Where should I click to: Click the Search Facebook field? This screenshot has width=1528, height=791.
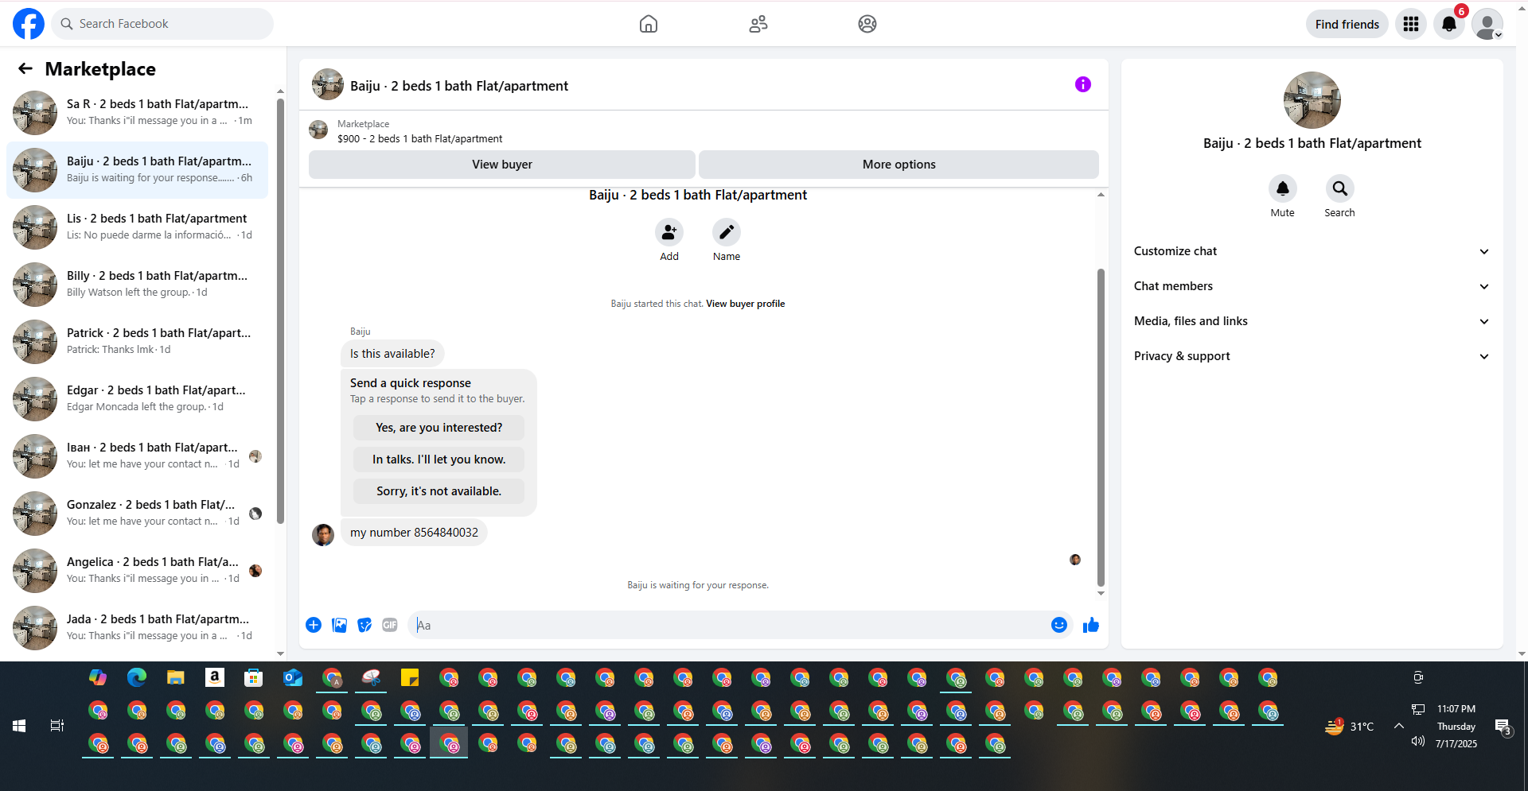click(x=163, y=24)
